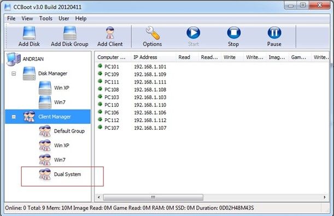Open Options with the wrench icon
Viewport: 334px width, 216px height.
tap(153, 33)
